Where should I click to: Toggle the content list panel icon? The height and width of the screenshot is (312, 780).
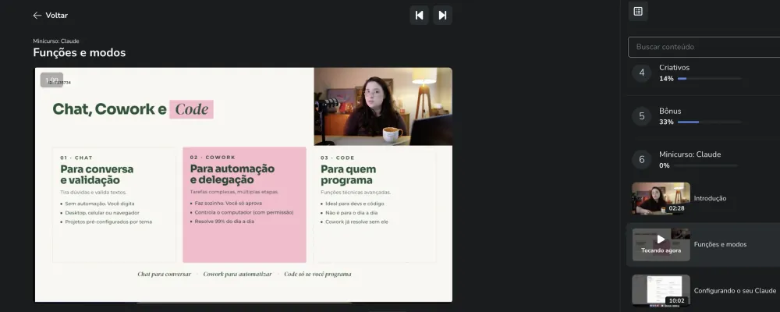638,11
